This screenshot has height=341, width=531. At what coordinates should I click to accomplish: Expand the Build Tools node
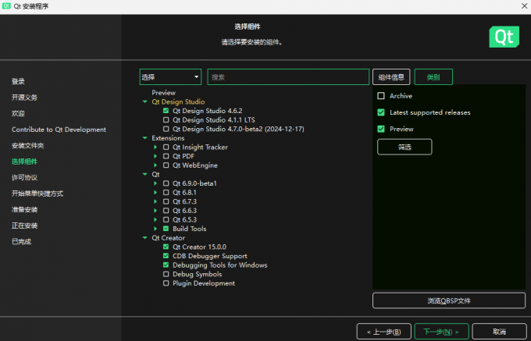coord(156,229)
